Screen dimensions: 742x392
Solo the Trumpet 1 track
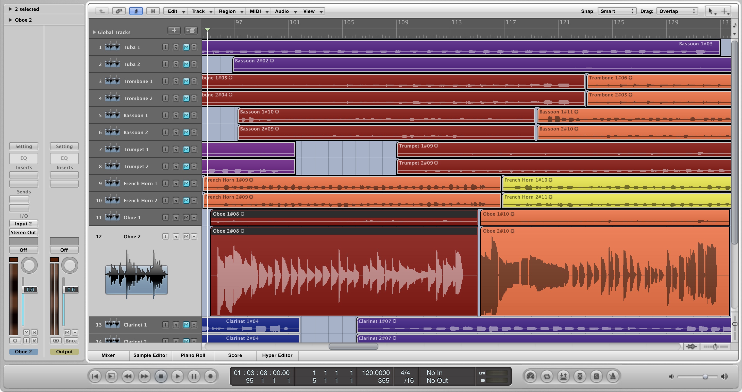coord(194,149)
